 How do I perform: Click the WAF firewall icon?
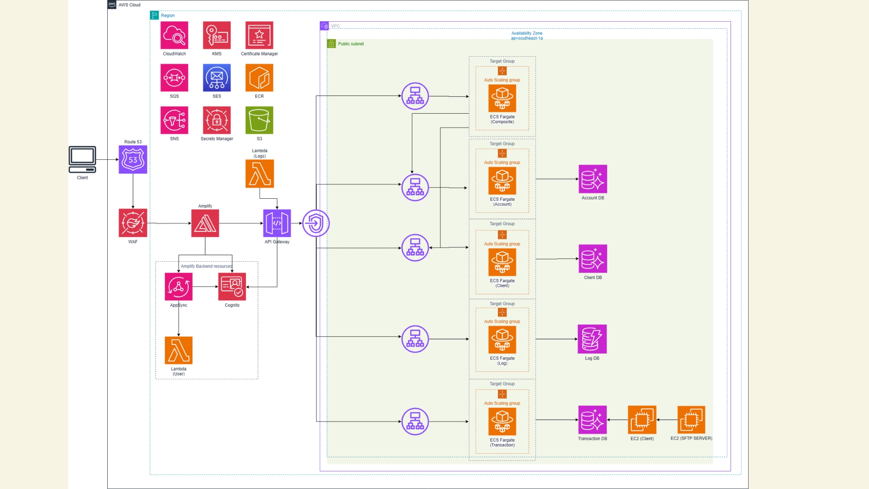pyautogui.click(x=133, y=223)
